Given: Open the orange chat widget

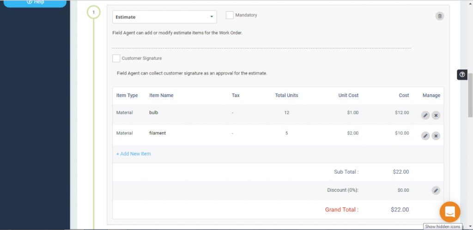Looking at the screenshot, I should click(450, 212).
